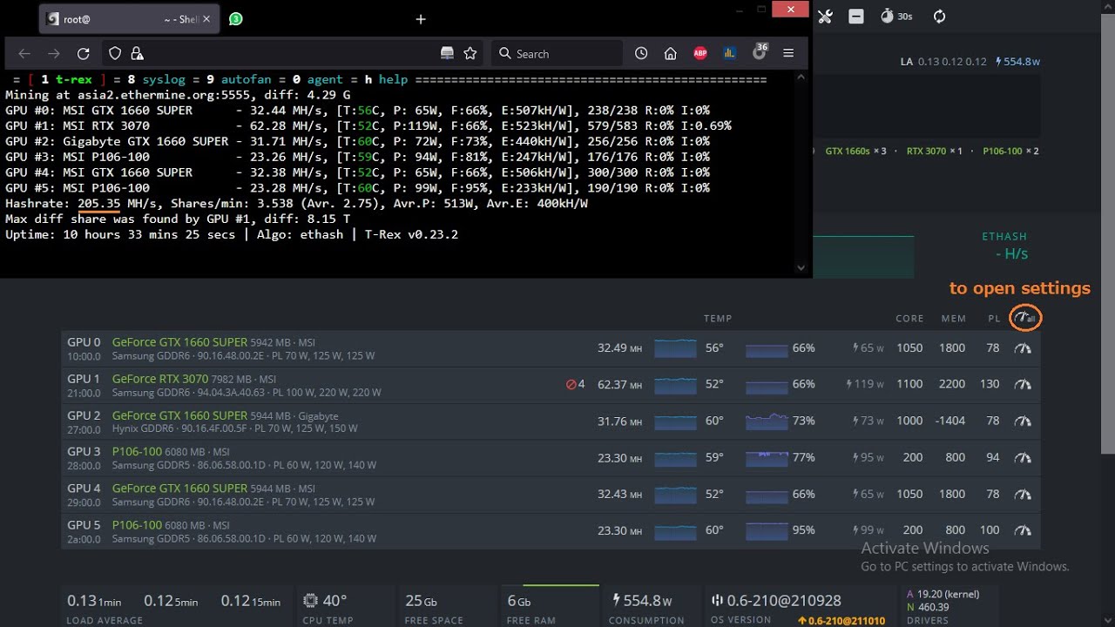
Task: Click the 554.8 w CONSUMPTION stat
Action: click(x=648, y=608)
